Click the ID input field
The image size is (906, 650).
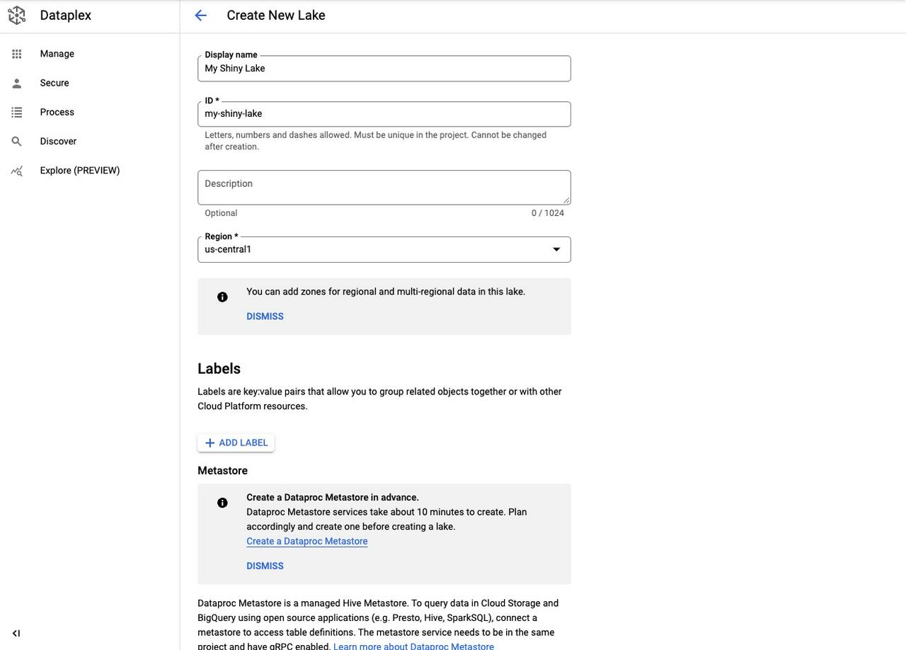(384, 114)
